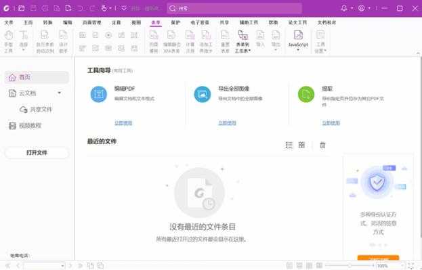Screen dimensions: 422x270
Task: Click the 执行表单自动识别 form recognition icon
Action: click(45, 35)
